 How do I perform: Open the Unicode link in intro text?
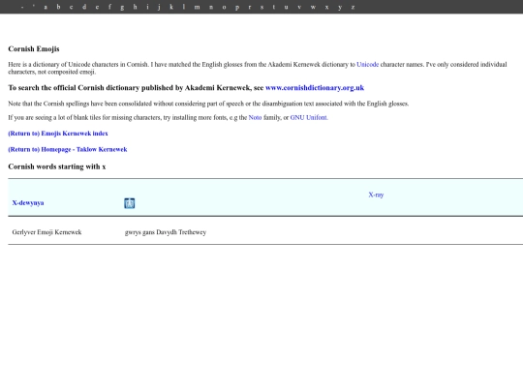368,64
